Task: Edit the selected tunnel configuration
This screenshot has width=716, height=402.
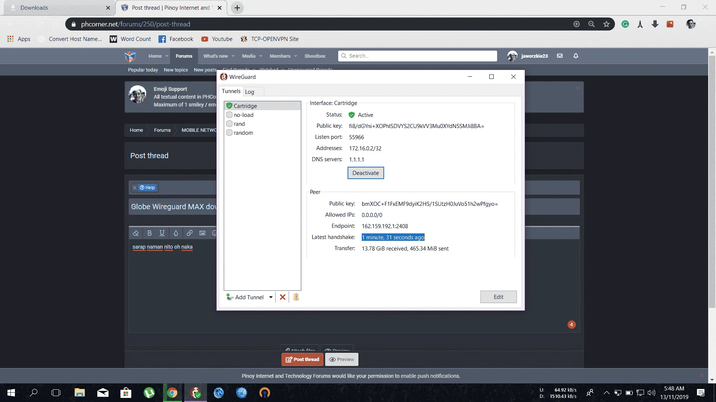Action: [x=498, y=297]
